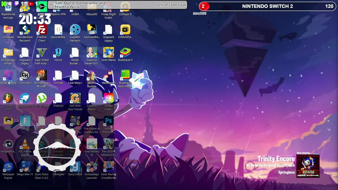Open the Model Builder shortcut
338x190 pixels.
75,56
